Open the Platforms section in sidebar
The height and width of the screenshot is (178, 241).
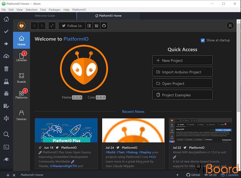(x=21, y=94)
